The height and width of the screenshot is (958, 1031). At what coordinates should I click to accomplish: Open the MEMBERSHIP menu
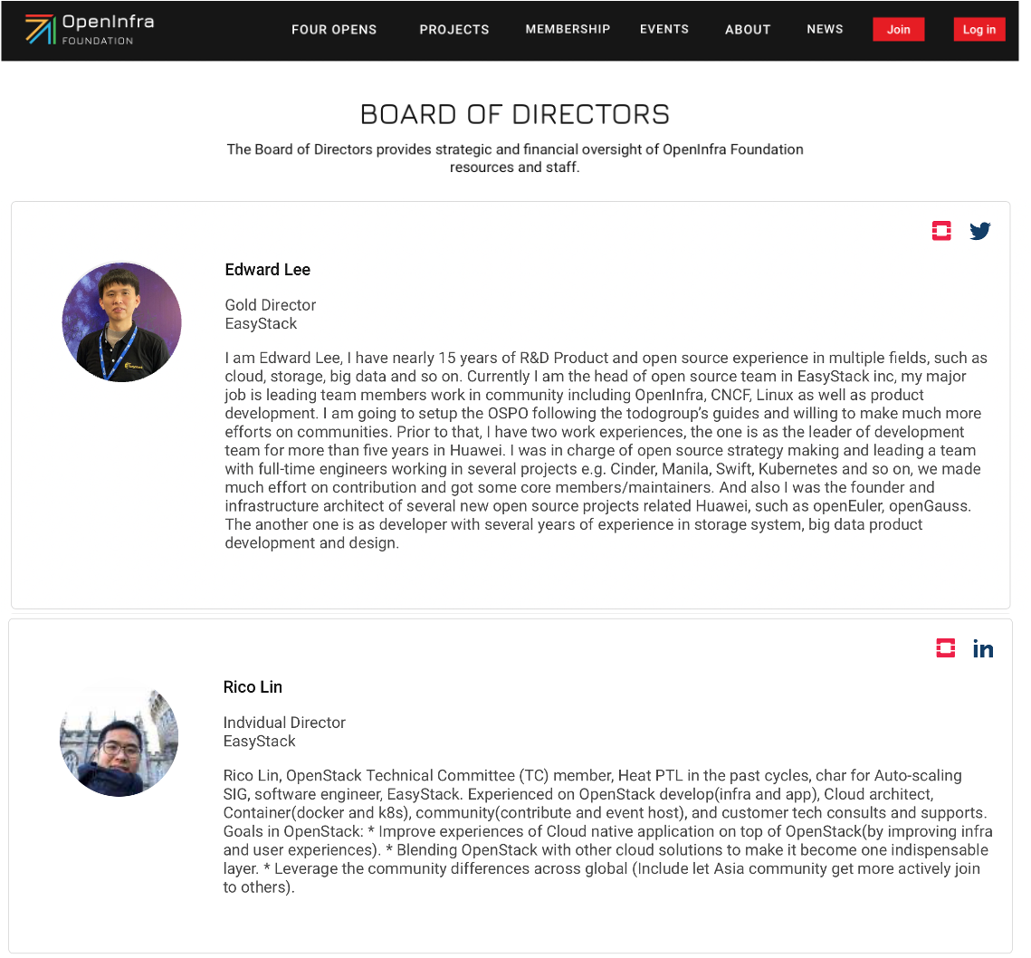point(568,29)
